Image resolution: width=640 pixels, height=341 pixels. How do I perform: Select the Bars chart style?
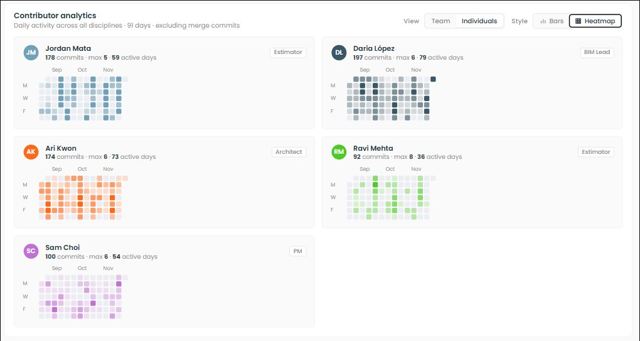point(552,21)
